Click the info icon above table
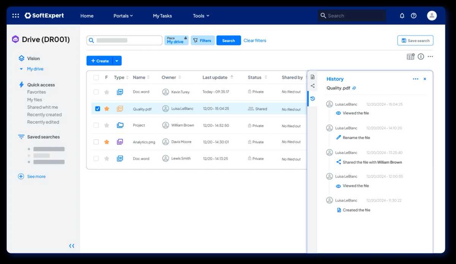Screen dimensions: 456x264 (x=421, y=56)
